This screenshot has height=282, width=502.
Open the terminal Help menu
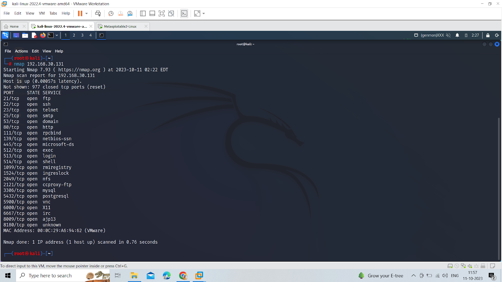pos(59,51)
